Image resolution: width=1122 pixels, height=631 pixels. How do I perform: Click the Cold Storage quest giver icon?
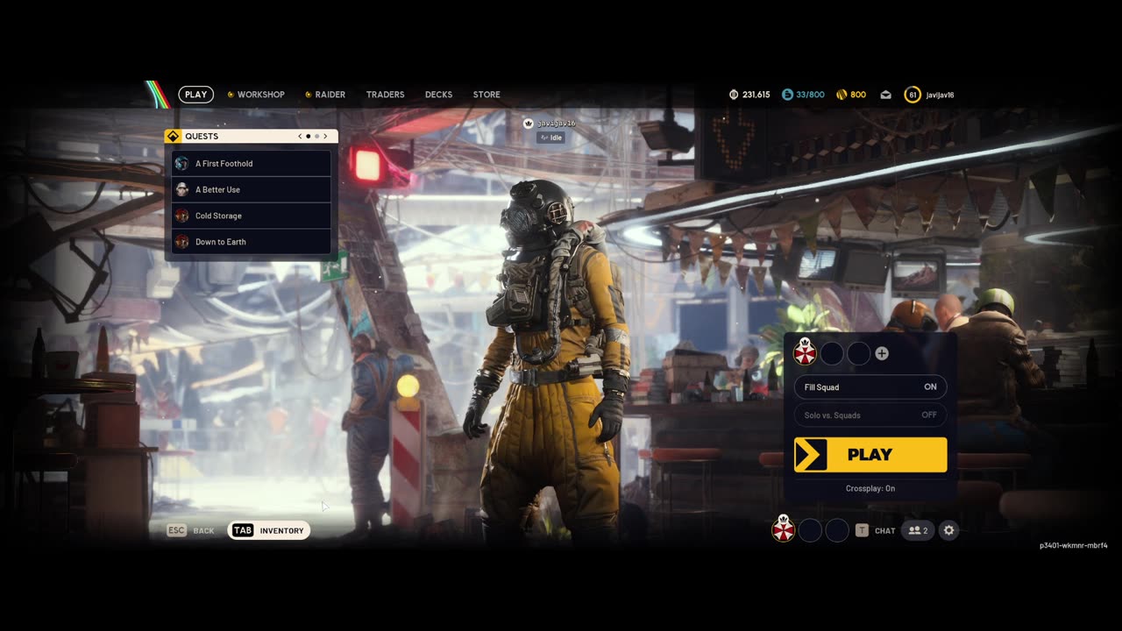point(181,216)
